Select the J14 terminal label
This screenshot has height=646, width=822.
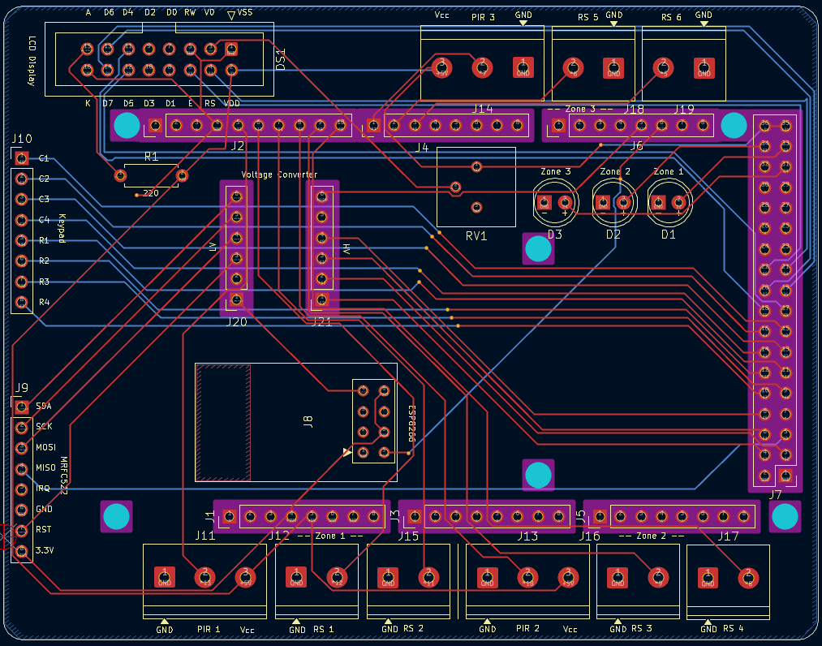(x=482, y=109)
